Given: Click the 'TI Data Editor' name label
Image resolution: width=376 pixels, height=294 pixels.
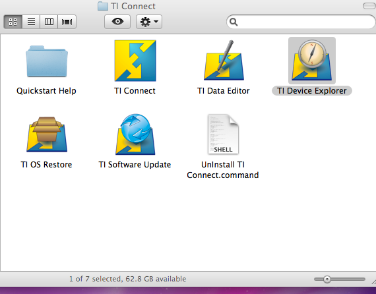Looking at the screenshot, I should [224, 91].
